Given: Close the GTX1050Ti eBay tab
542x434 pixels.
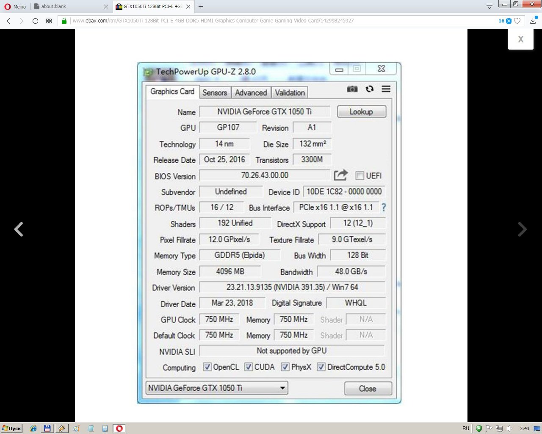Looking at the screenshot, I should tap(188, 6).
